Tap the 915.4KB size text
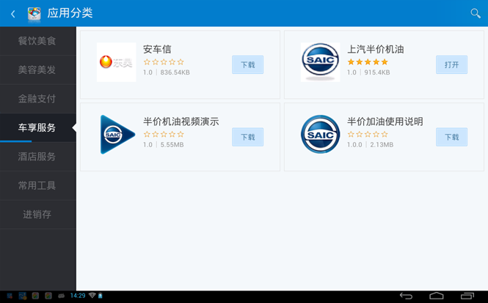Viewport: 488px width, 303px height. (x=377, y=72)
